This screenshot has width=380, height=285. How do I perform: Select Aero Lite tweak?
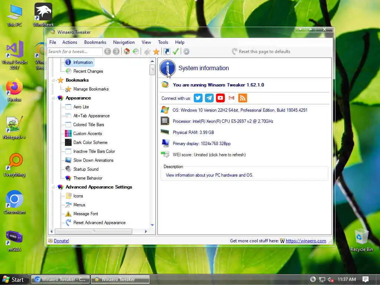click(81, 107)
